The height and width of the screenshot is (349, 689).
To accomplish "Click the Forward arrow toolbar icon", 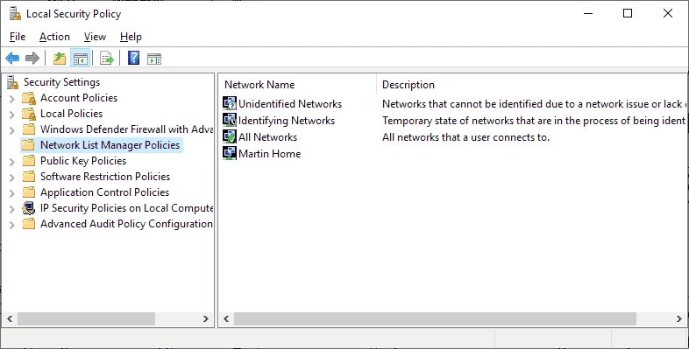I will click(32, 58).
